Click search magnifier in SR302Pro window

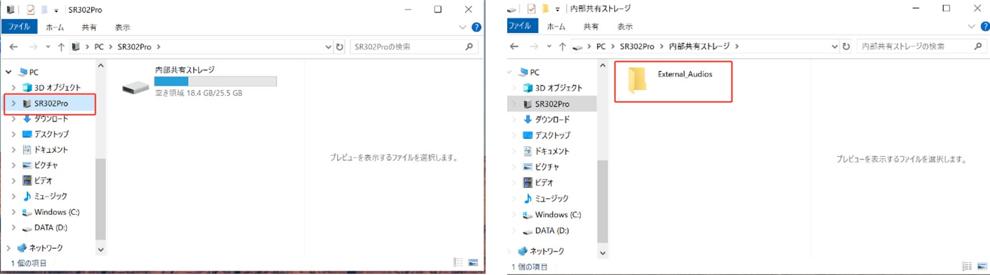(469, 47)
